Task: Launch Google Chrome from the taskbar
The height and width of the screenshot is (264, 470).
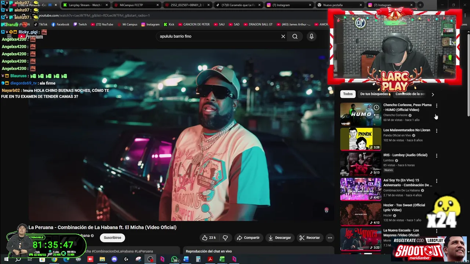Action: tap(54, 259)
